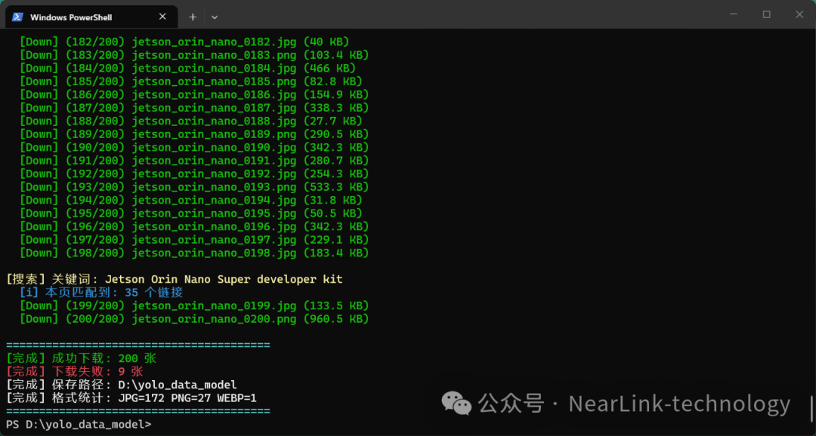
Task: Minimize the terminal window
Action: click(734, 14)
